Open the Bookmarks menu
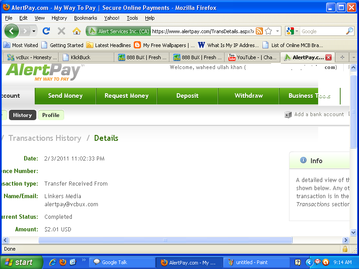359x269 pixels. [86, 18]
